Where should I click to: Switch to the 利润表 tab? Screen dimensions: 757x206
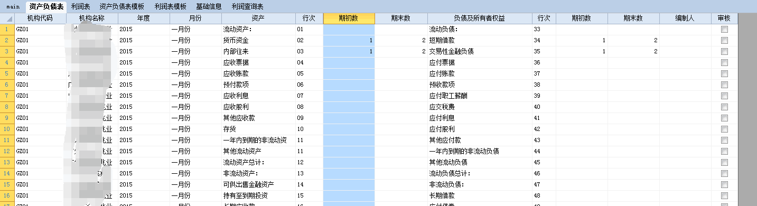[x=81, y=6]
